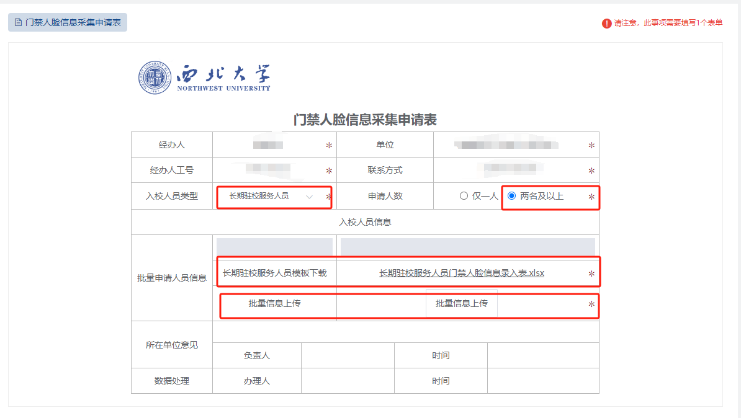Image resolution: width=741 pixels, height=418 pixels.
Task: Click the 批量信息上传 upload button
Action: [x=461, y=303]
